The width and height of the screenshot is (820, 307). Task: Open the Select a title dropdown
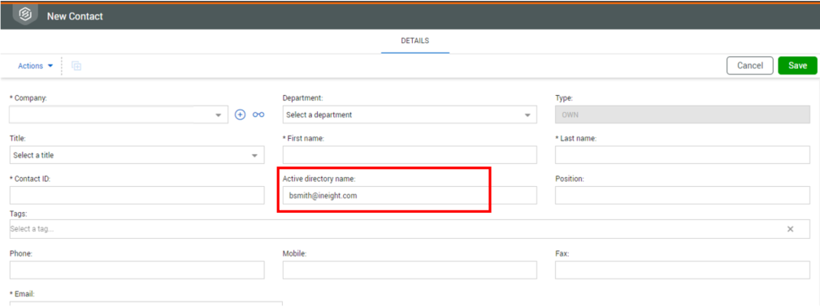137,155
